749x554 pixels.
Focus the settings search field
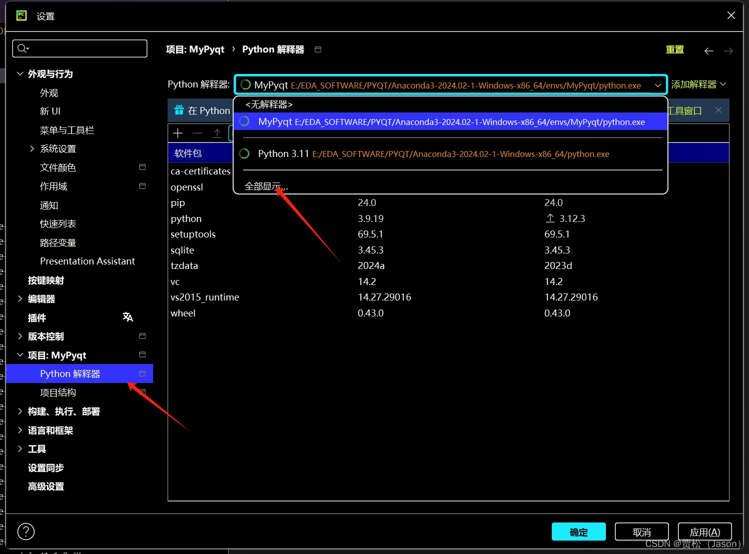80,48
